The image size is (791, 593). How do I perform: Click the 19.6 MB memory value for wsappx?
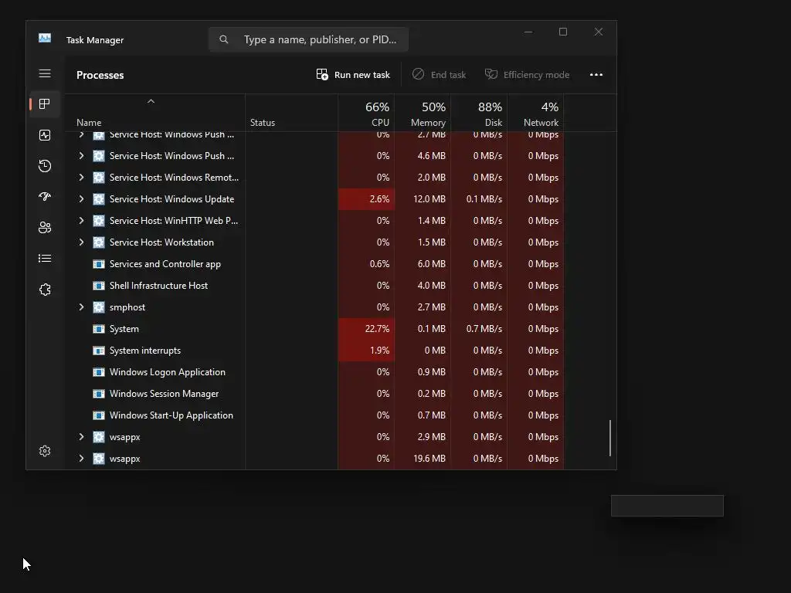tap(429, 459)
